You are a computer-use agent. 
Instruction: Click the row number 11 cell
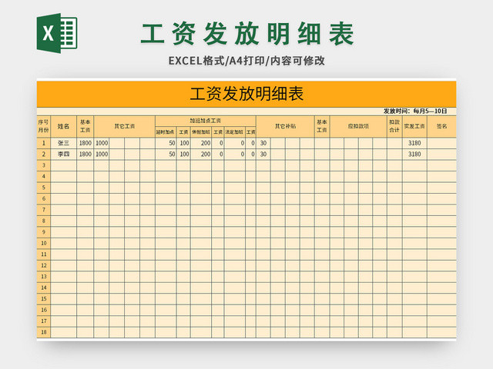point(44,254)
